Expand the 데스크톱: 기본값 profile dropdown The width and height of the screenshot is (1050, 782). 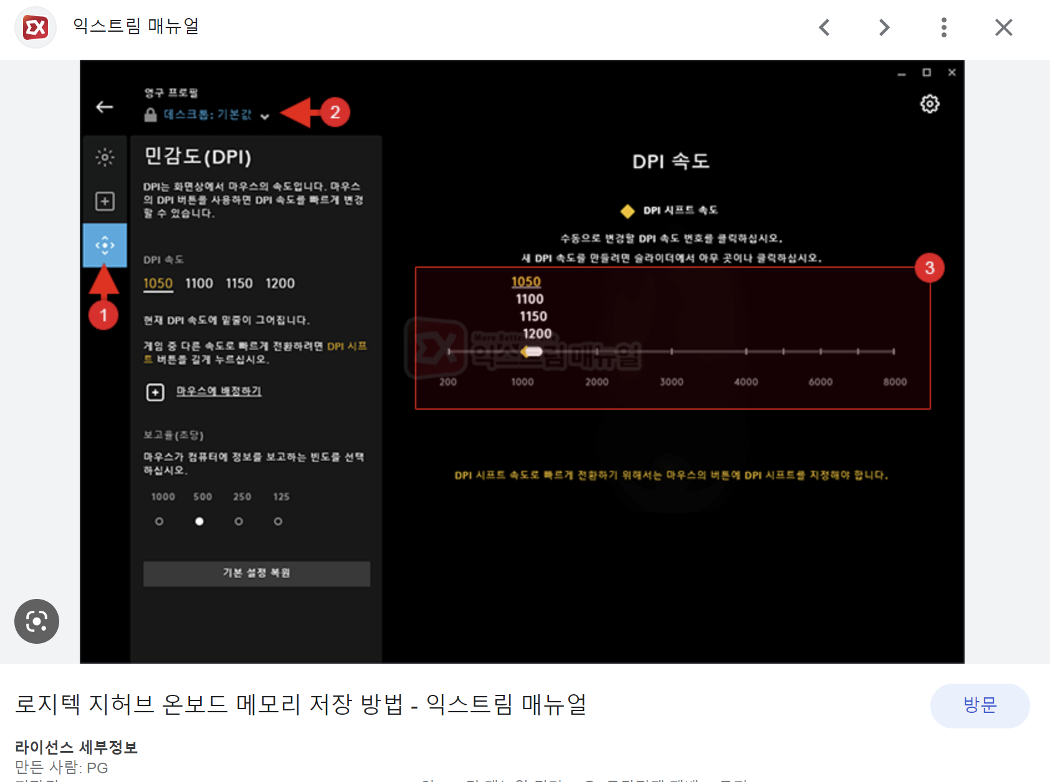click(264, 116)
